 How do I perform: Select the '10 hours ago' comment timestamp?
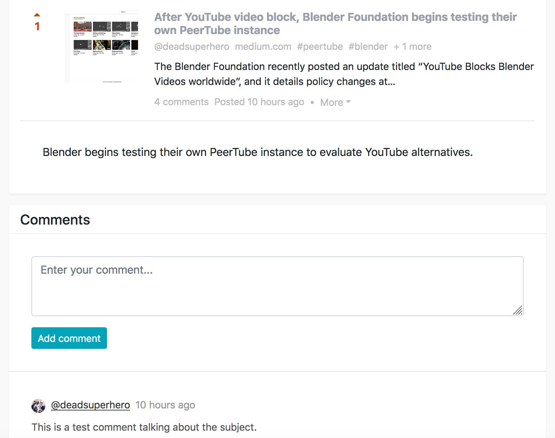(x=165, y=405)
